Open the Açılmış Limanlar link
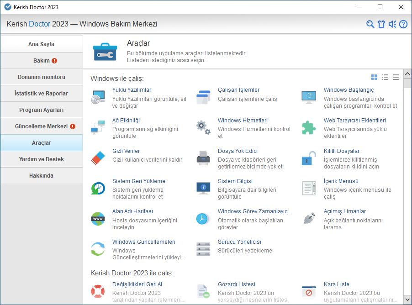 click(345, 211)
